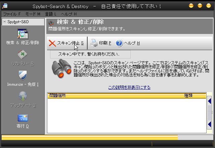Open the 言語 L menu
The height and width of the screenshot is (148, 215).
51,14
